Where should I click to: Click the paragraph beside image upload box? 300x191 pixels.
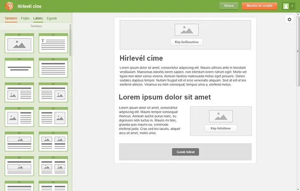pos(150,120)
